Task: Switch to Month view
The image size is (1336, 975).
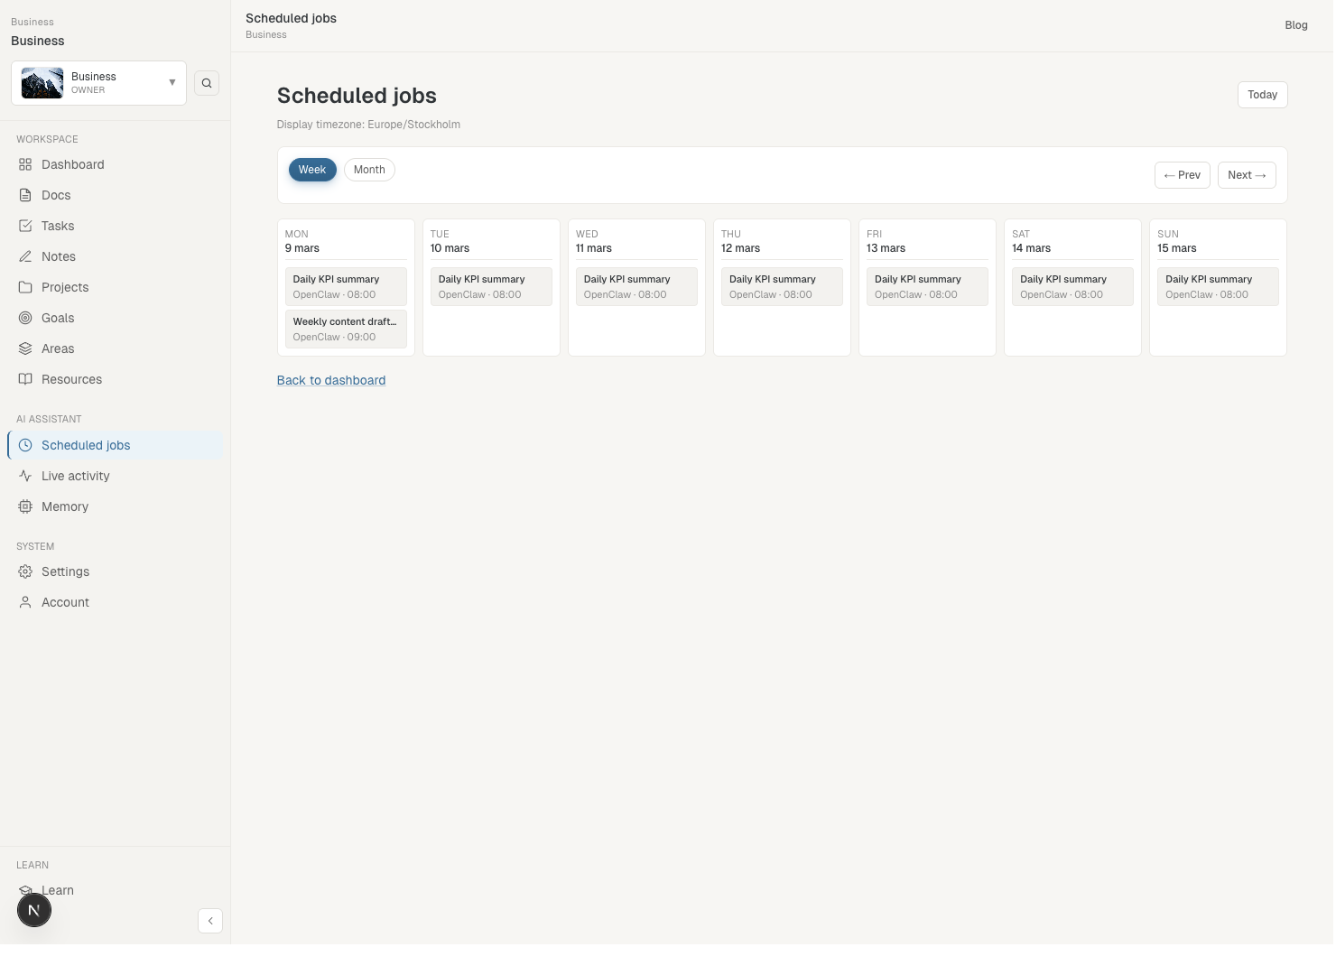Action: [x=368, y=170]
